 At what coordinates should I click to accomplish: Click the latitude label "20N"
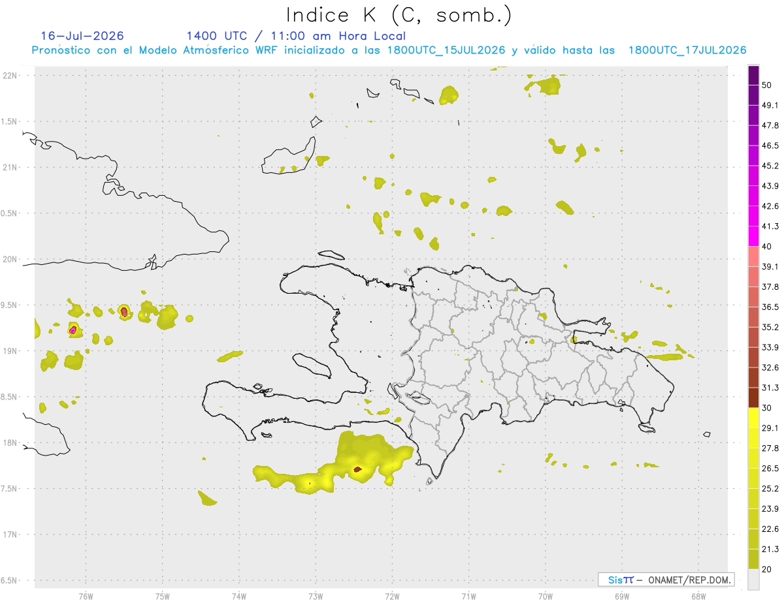[10, 259]
